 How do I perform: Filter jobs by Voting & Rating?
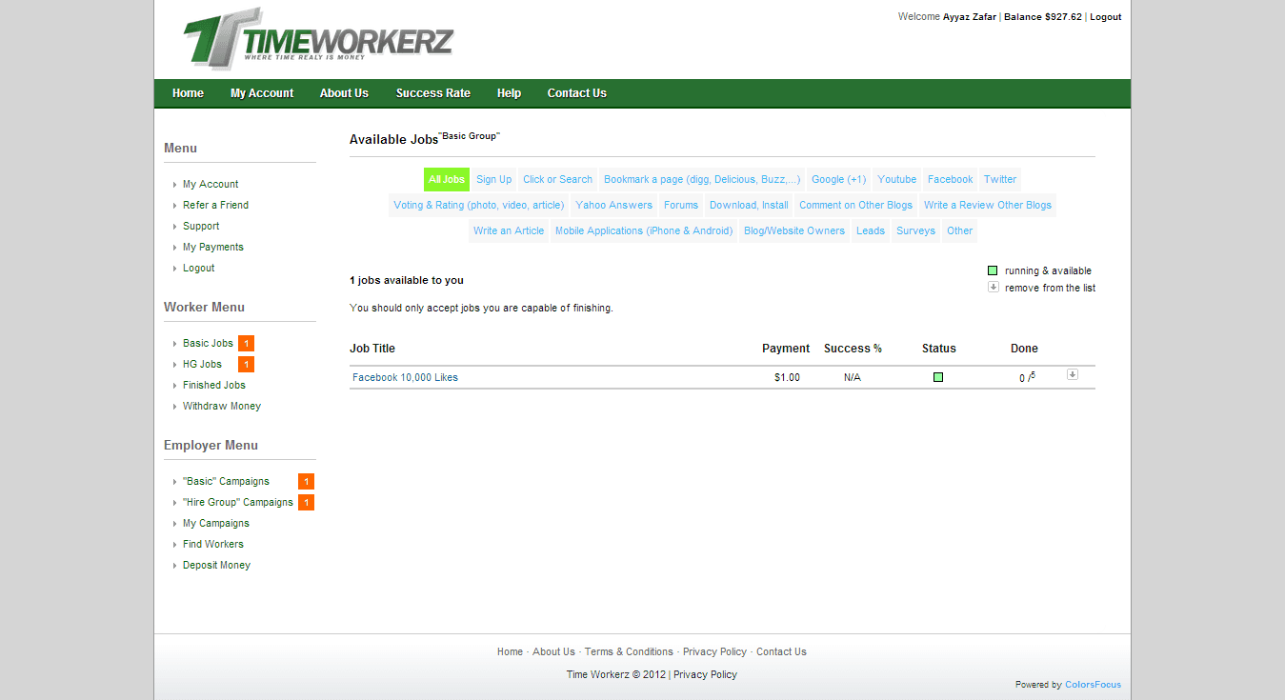click(478, 205)
